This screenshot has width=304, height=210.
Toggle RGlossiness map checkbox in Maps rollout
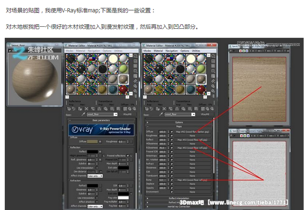[171, 148]
